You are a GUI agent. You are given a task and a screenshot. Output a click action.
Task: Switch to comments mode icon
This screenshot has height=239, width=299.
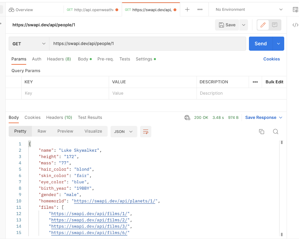pyautogui.click(x=274, y=25)
